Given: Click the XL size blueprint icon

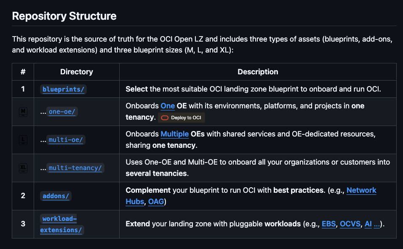Looking at the screenshot, I should tap(23, 168).
